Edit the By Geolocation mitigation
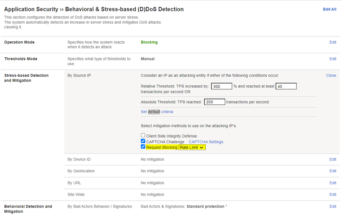Screen dimensions: 342x215 (x=333, y=171)
